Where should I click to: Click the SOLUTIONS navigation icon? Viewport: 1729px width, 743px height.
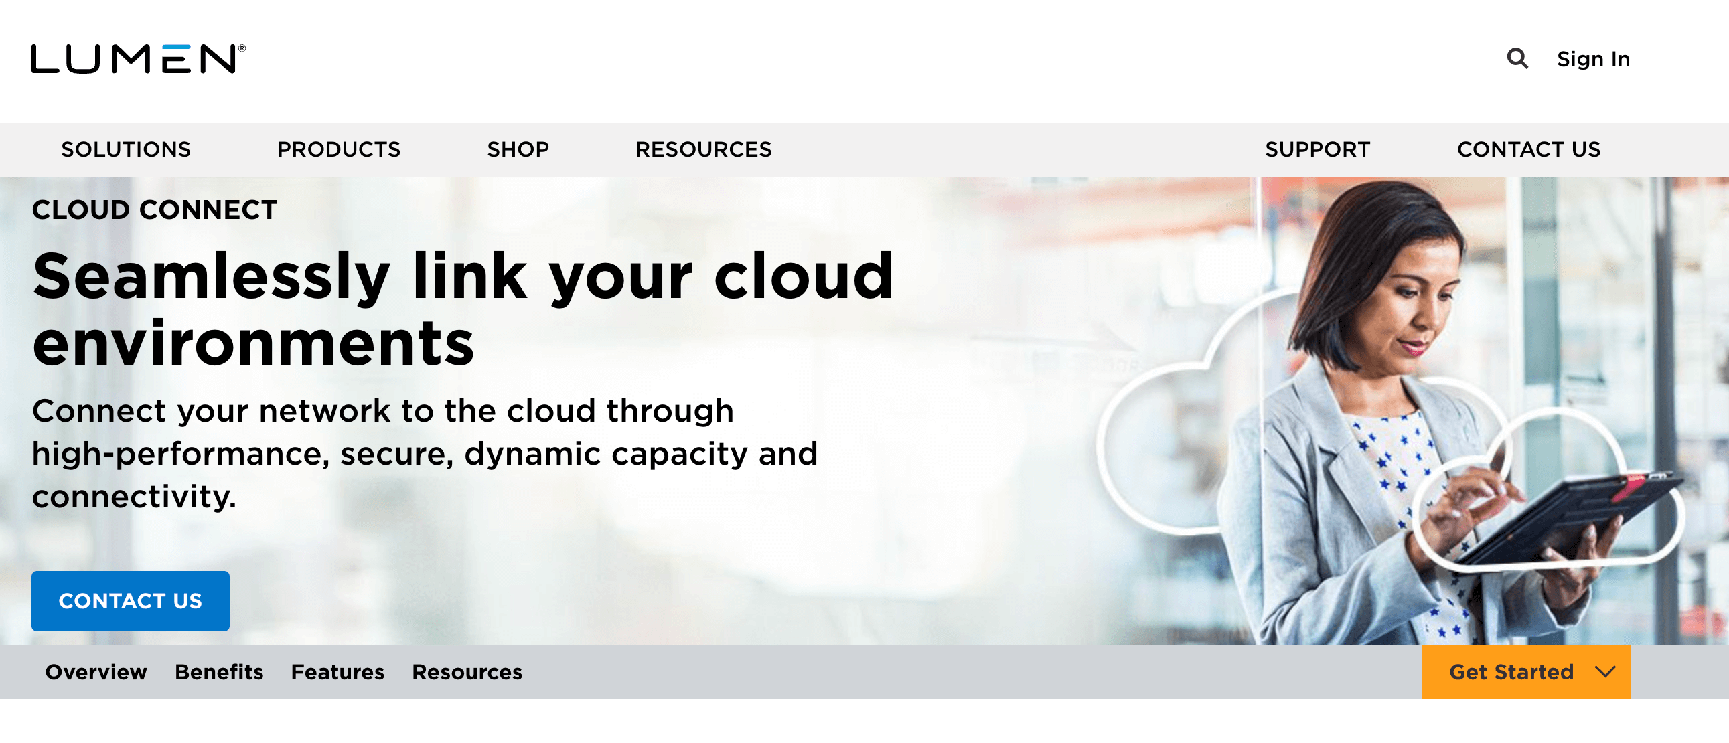(x=126, y=149)
